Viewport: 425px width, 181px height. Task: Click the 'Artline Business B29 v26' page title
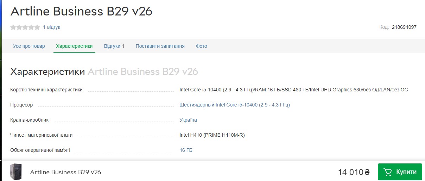(x=81, y=11)
